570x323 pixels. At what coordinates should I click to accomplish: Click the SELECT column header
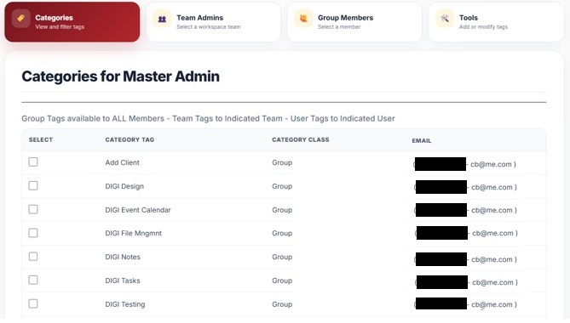click(x=41, y=139)
